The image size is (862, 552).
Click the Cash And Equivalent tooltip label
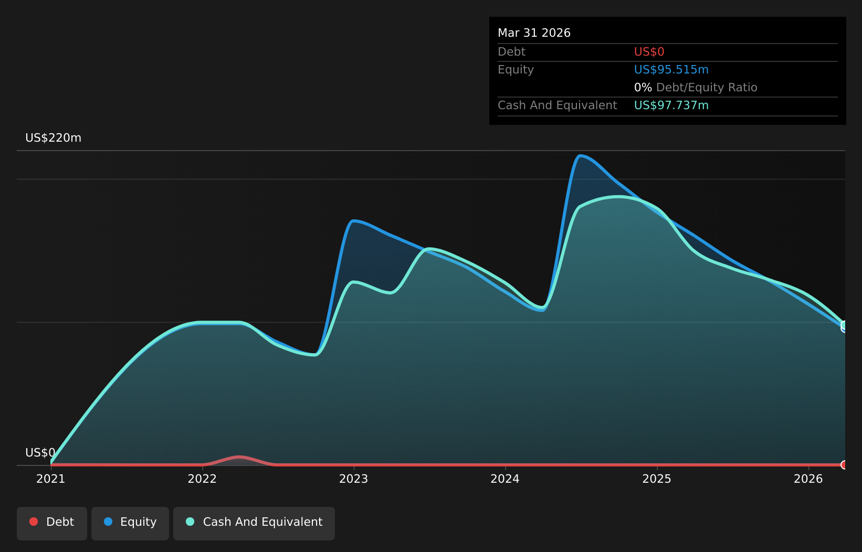(x=557, y=105)
